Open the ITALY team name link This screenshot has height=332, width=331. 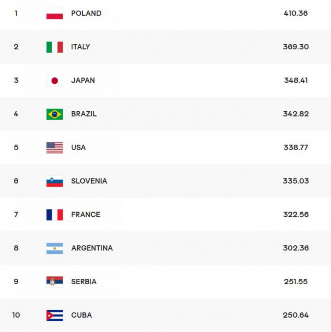tap(81, 47)
